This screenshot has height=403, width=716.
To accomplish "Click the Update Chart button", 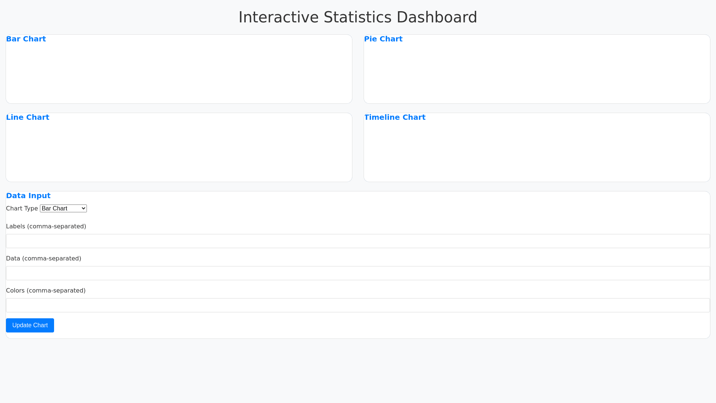I will (x=30, y=325).
